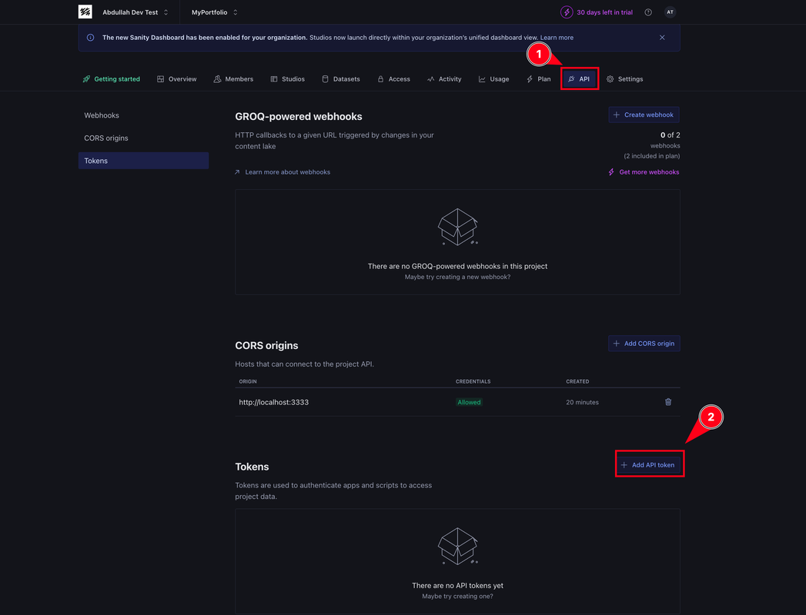
Task: Click the info icon in the banner
Action: (91, 38)
